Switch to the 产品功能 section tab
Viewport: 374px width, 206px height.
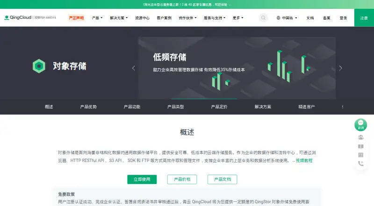tap(132, 107)
